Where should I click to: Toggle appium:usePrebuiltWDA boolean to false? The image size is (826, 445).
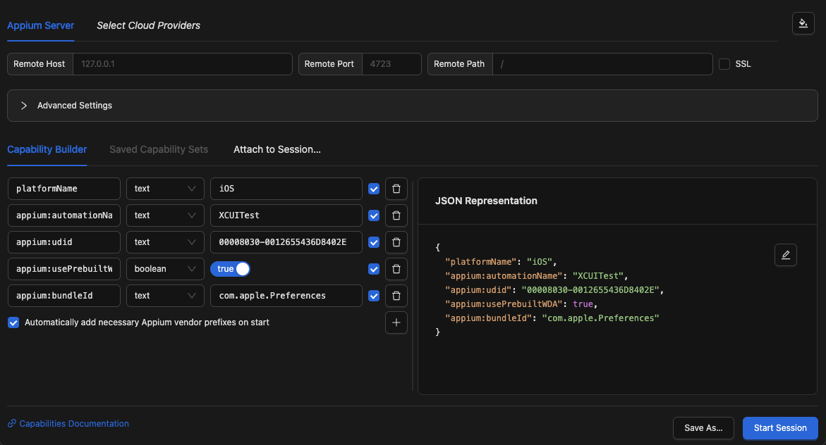pyautogui.click(x=230, y=268)
